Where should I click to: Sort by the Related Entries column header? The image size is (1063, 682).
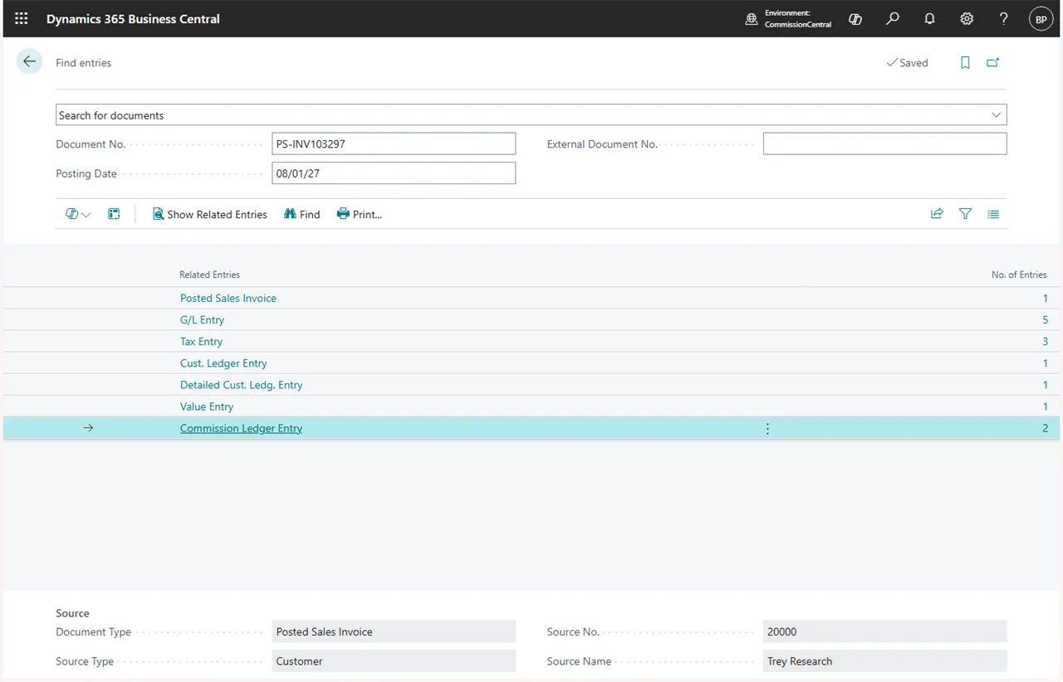click(209, 275)
